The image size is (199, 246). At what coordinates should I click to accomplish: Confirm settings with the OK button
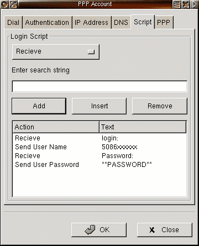click(99, 230)
